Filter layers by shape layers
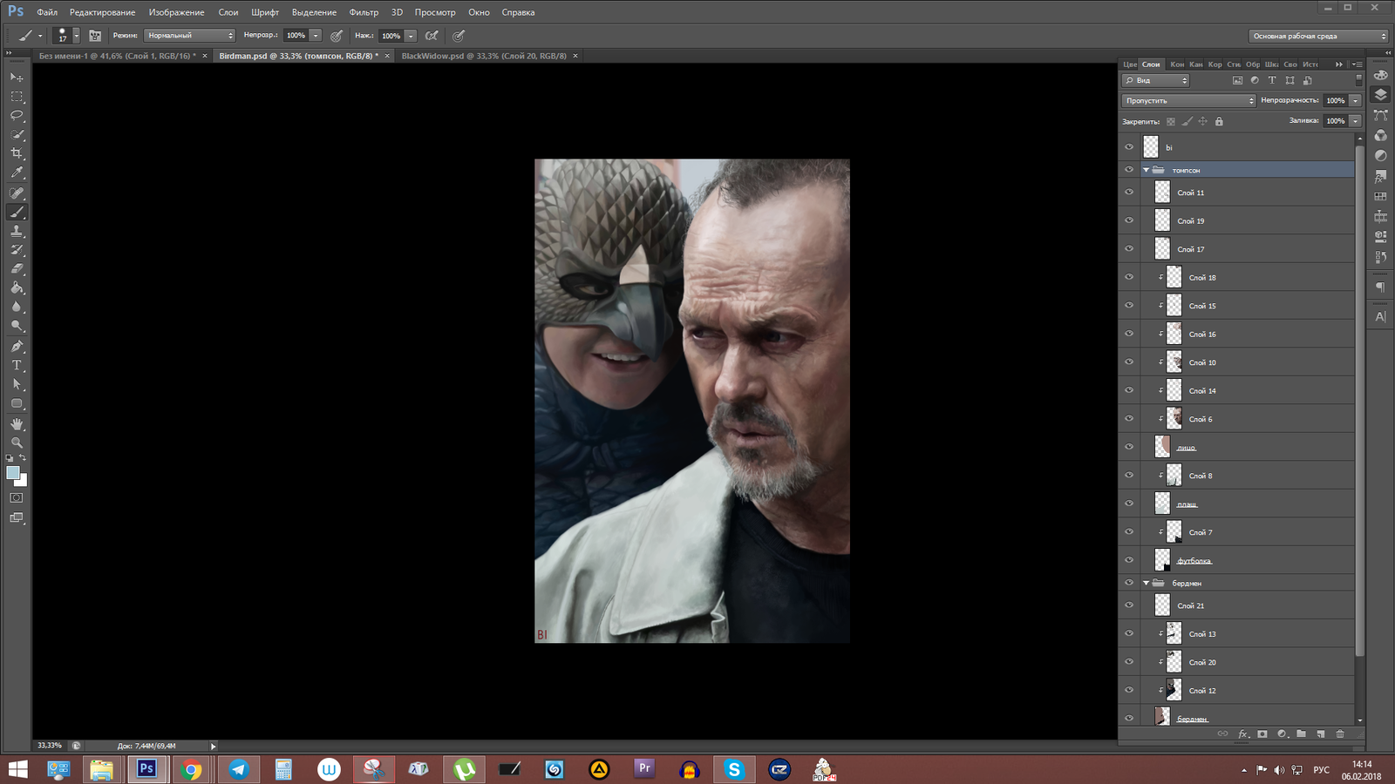 coord(1290,80)
